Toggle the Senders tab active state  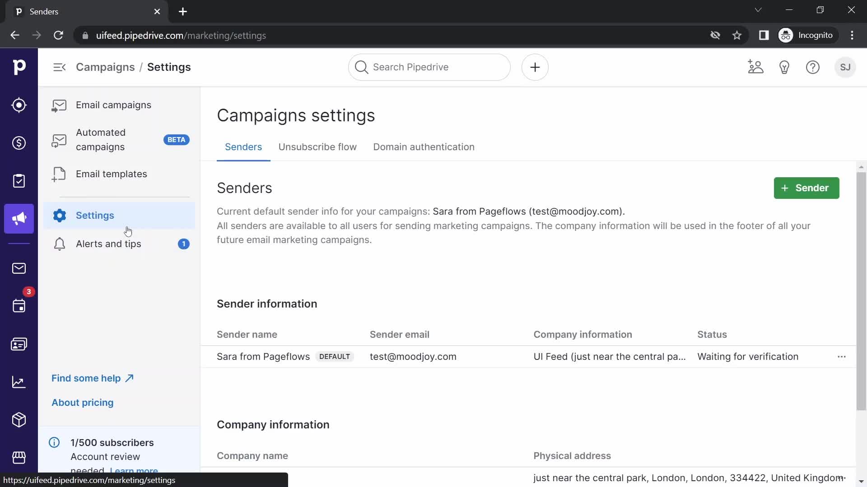243,147
